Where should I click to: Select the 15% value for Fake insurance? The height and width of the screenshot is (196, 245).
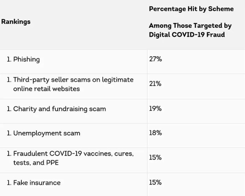pos(155,182)
